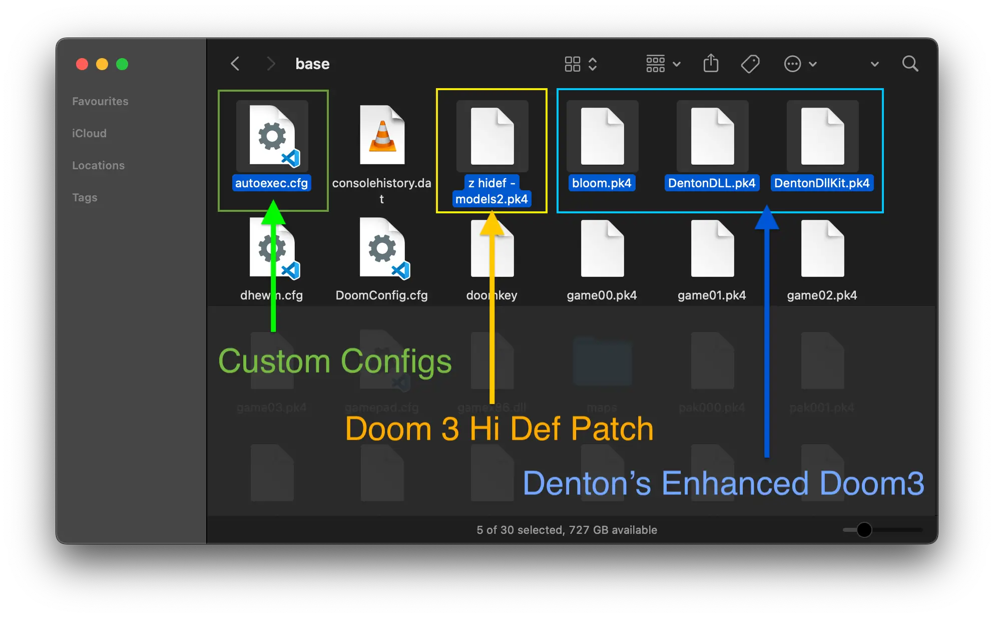Click Locations in the sidebar
Viewport: 994px width, 618px height.
point(98,165)
